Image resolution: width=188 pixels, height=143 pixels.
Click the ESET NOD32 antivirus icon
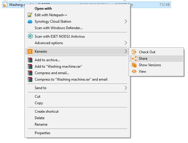tap(30, 36)
